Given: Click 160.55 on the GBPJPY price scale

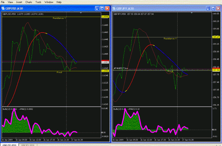Looking at the screenshot, I should pos(216,14).
